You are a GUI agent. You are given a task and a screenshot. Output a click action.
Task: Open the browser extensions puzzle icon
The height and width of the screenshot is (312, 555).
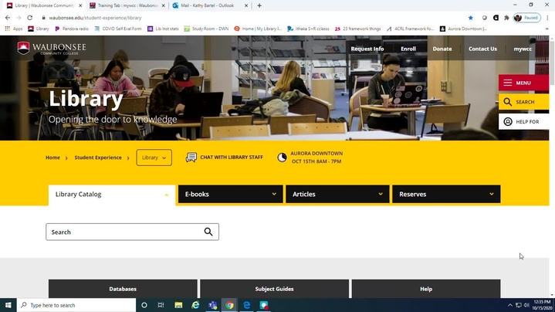point(506,18)
